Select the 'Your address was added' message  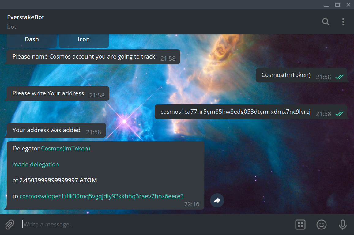click(56, 130)
